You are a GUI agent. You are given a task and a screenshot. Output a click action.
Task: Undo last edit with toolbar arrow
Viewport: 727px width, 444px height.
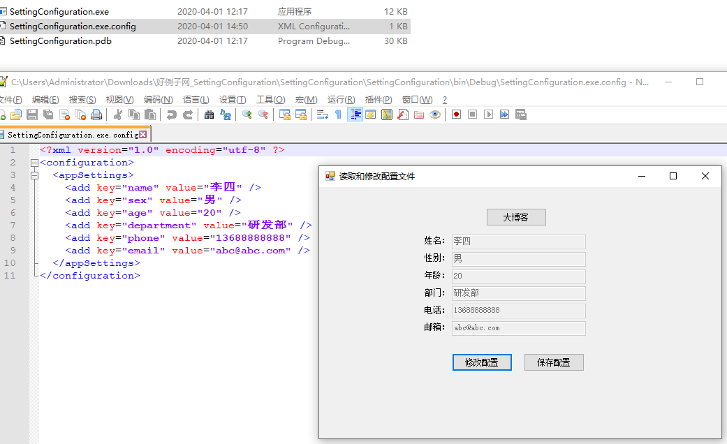pyautogui.click(x=172, y=114)
